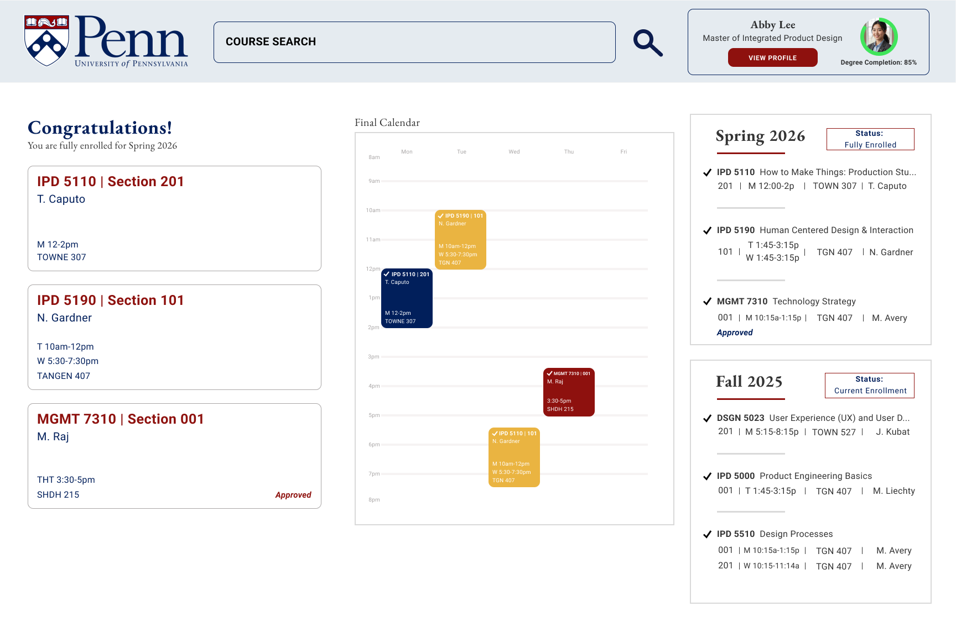Click the Penn shield logo
The width and height of the screenshot is (956, 617).
(47, 40)
